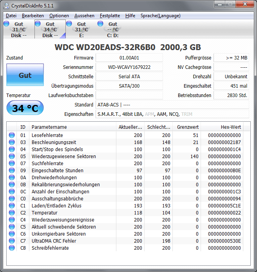Click status orb for Drehwiederholungen
257x272 pixels.
[x=12, y=177]
